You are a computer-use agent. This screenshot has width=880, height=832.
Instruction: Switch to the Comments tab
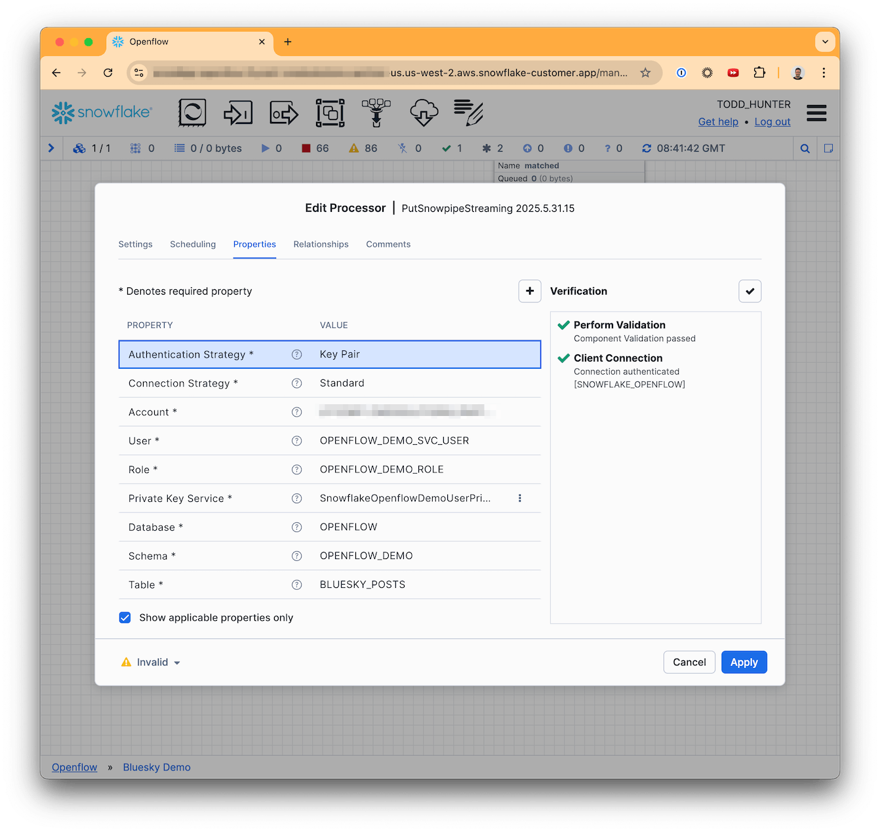click(388, 244)
